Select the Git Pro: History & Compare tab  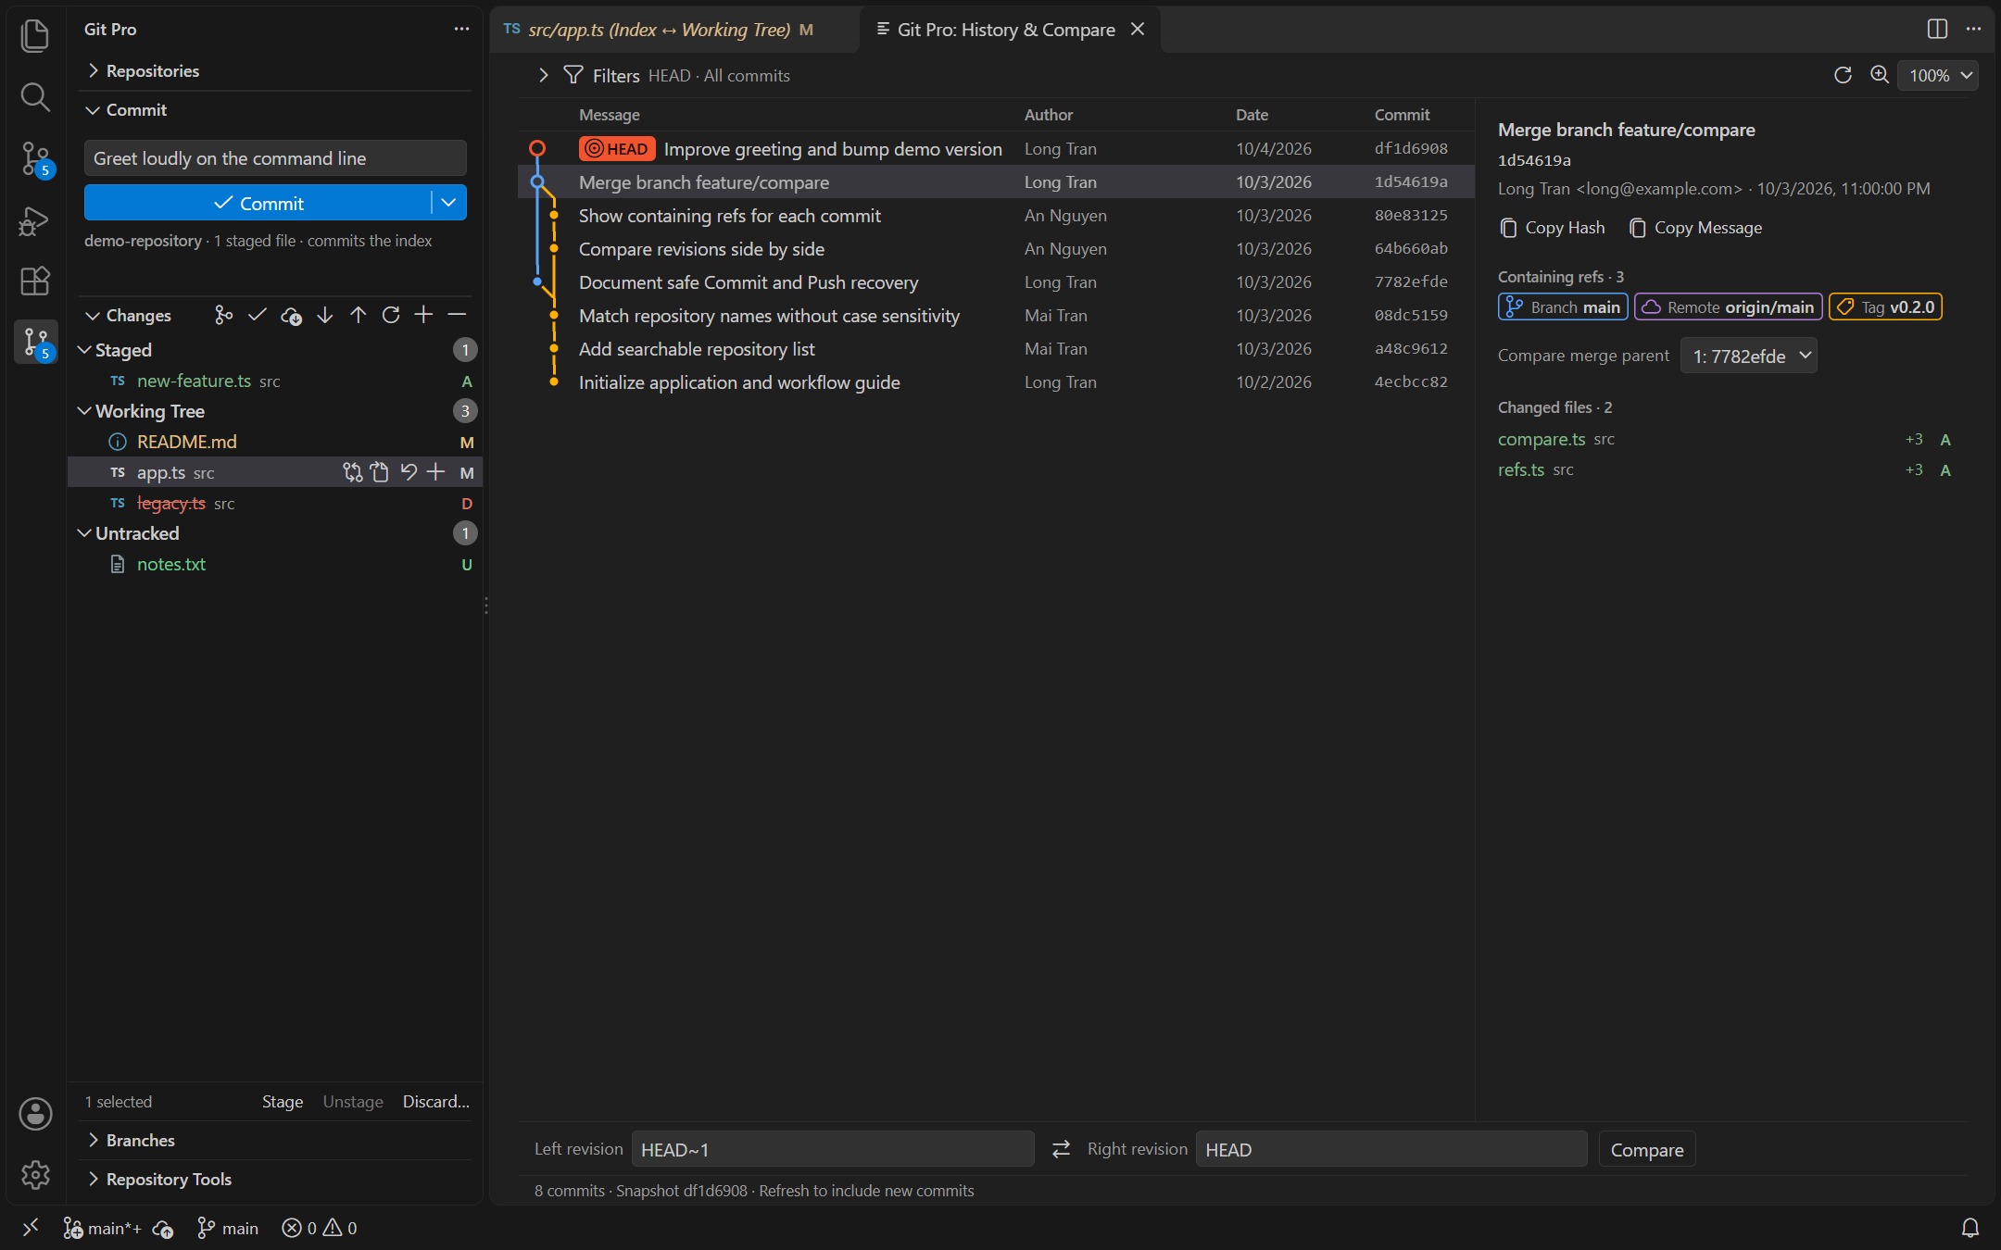(x=1009, y=30)
